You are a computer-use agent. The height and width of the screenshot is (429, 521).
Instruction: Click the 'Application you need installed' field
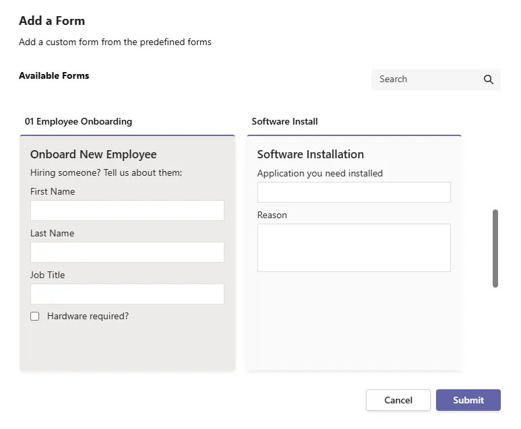354,193
